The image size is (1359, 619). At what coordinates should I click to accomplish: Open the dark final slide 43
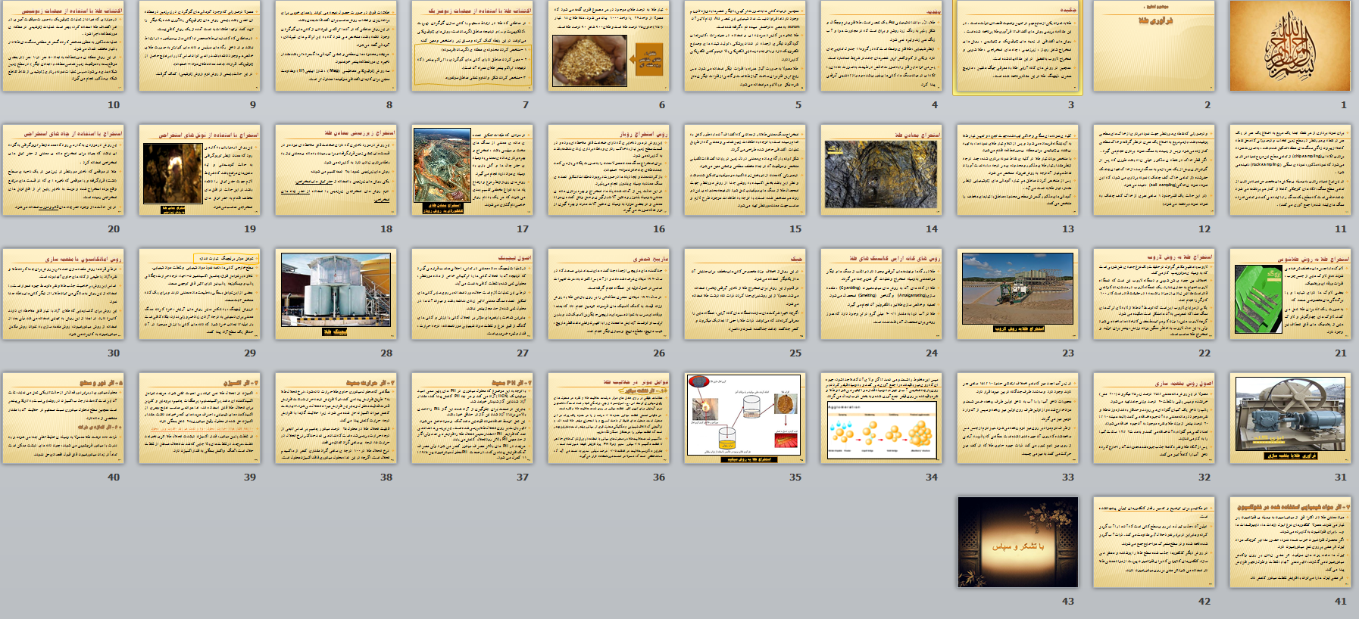tap(1017, 543)
